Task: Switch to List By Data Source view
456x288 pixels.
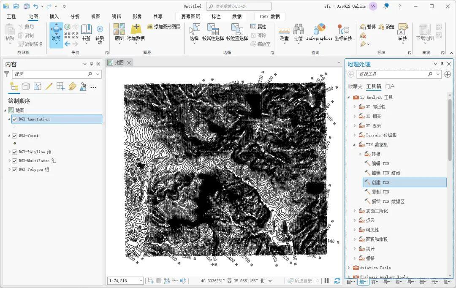Action: point(26,87)
